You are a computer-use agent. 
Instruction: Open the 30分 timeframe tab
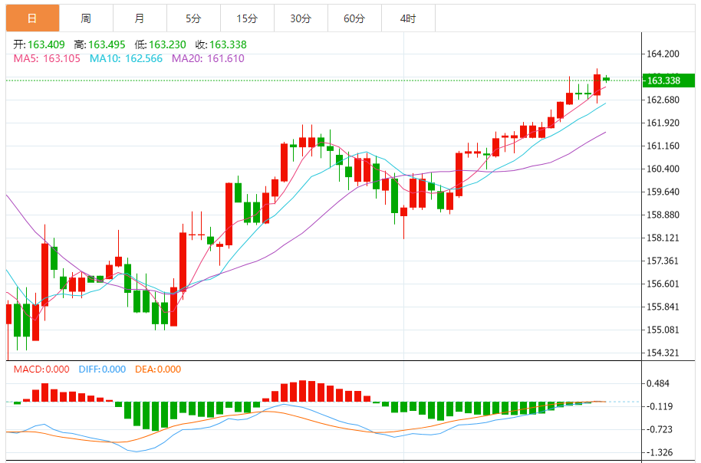[x=301, y=18]
